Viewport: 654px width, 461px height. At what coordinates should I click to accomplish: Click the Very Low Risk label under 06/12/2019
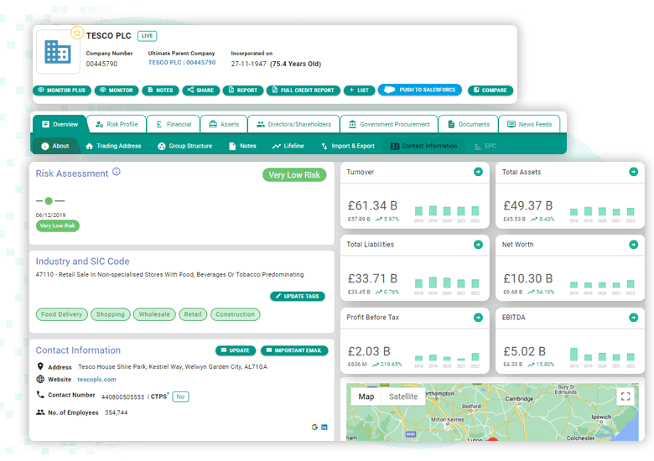tap(58, 225)
